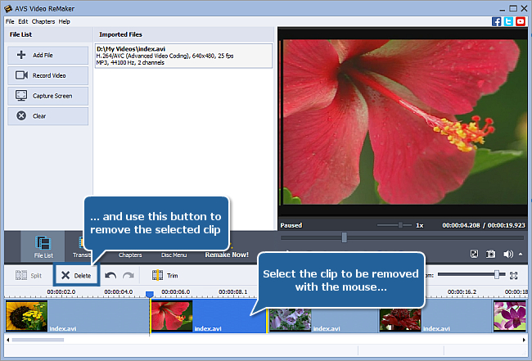Switch to the File List tab
Image resolution: width=532 pixels, height=361 pixels.
43,246
